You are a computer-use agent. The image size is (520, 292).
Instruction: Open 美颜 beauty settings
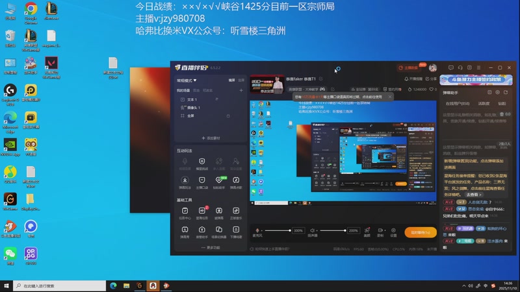(x=367, y=232)
